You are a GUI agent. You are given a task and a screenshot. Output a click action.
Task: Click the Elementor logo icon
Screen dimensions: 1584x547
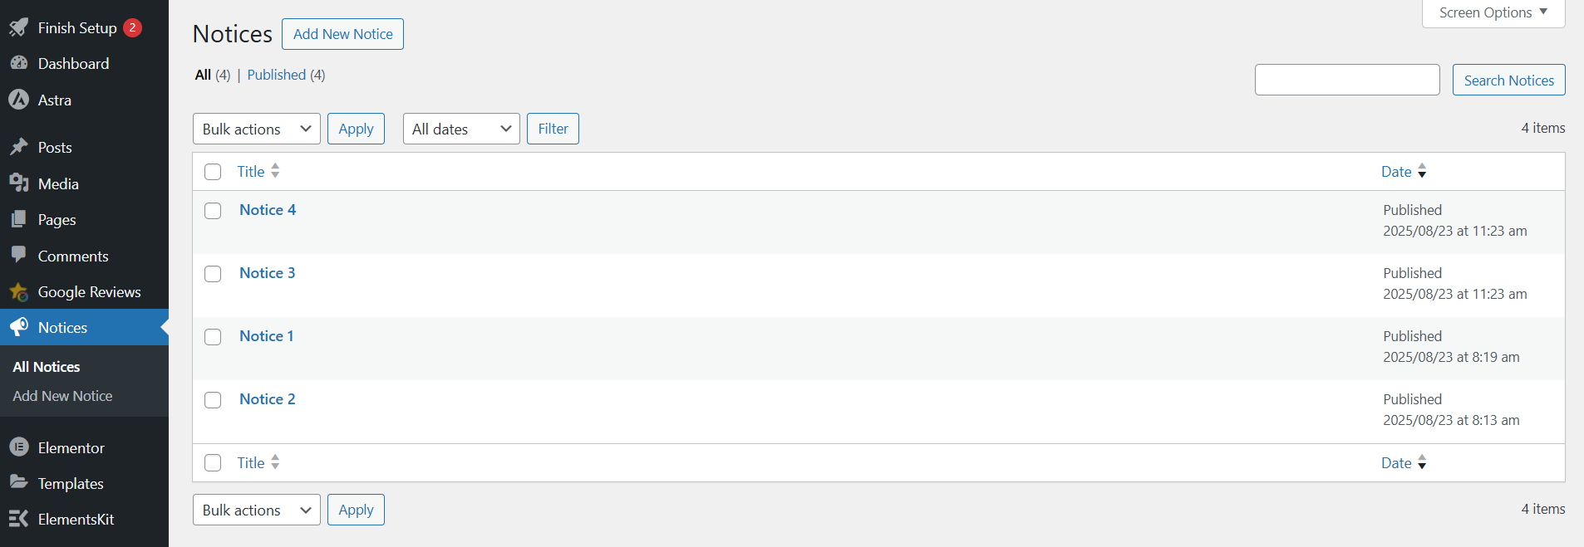coord(18,447)
